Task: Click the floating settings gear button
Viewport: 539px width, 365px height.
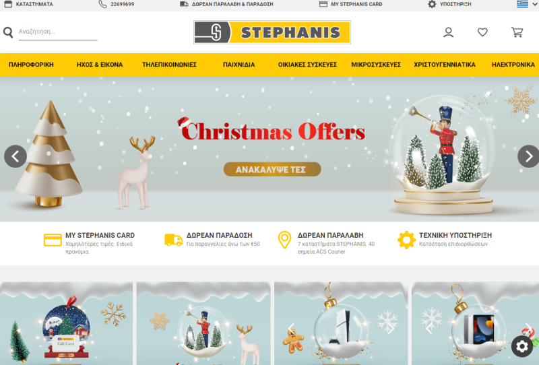Action: [521, 346]
